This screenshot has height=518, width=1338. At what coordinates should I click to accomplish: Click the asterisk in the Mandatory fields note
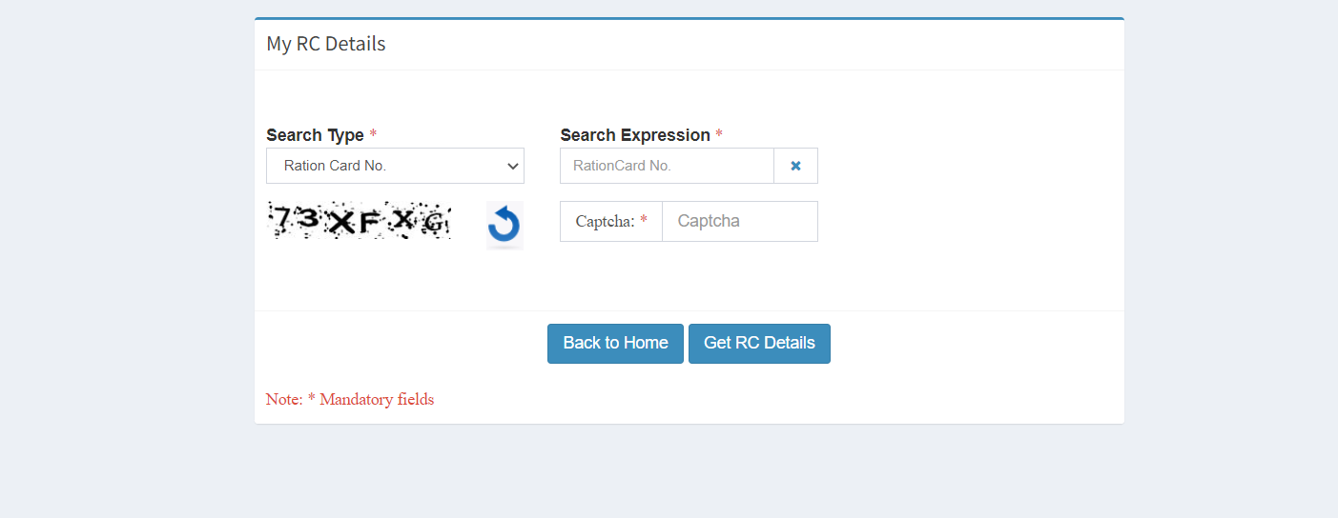pyautogui.click(x=311, y=399)
